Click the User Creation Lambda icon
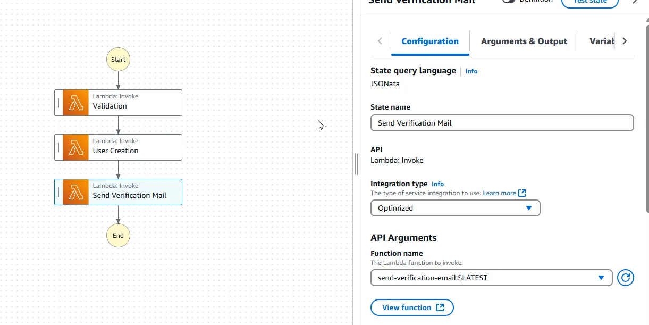The width and height of the screenshot is (649, 325). [75, 147]
